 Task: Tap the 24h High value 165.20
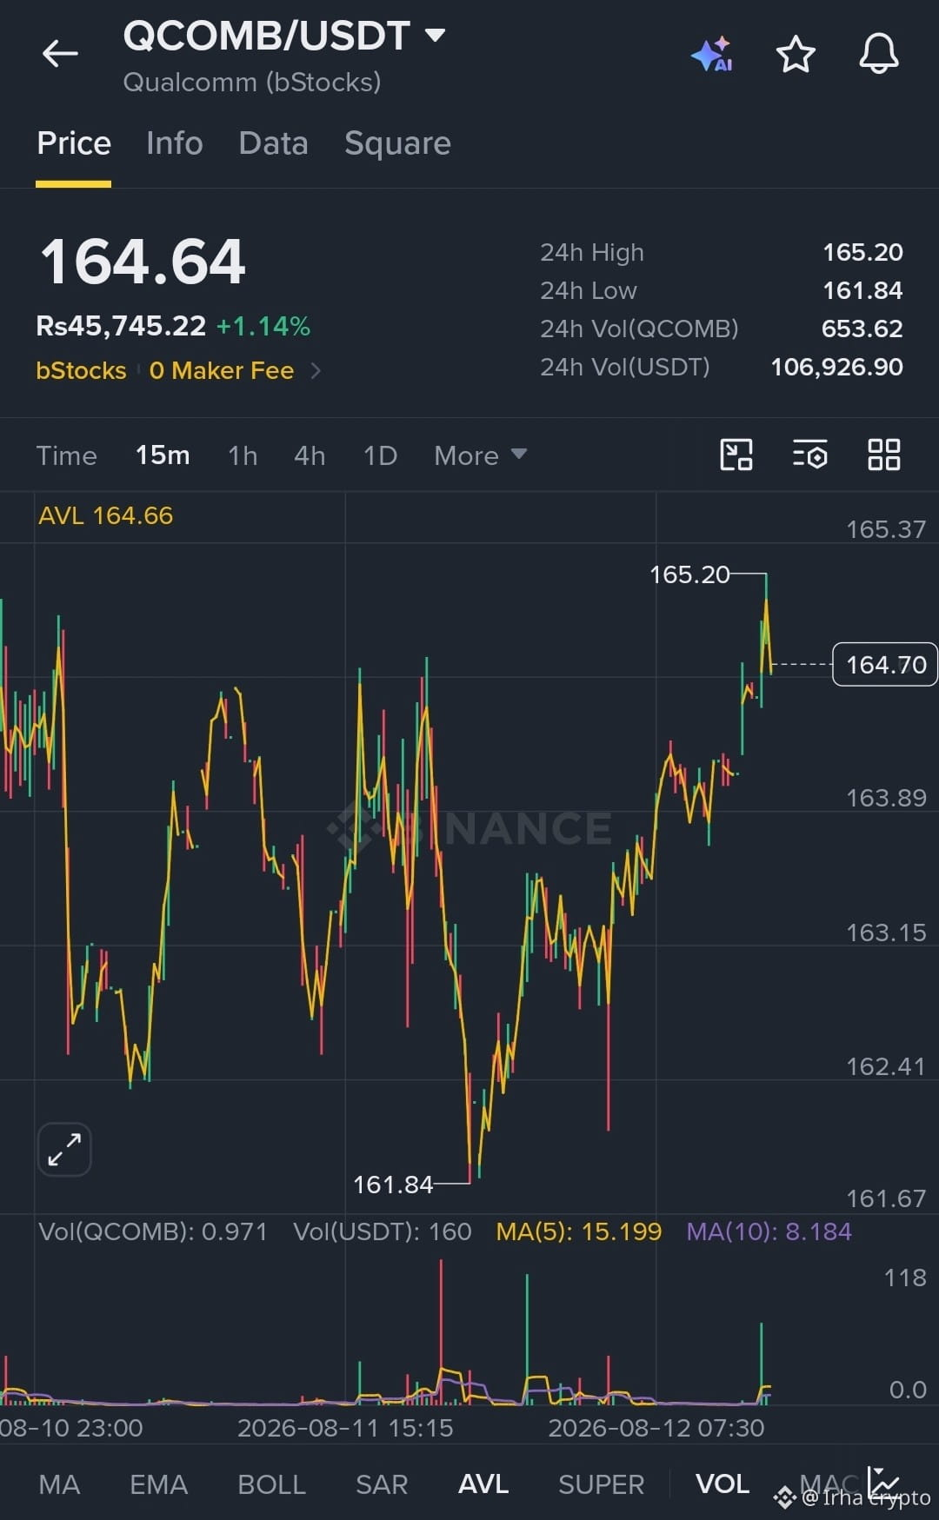pos(862,252)
